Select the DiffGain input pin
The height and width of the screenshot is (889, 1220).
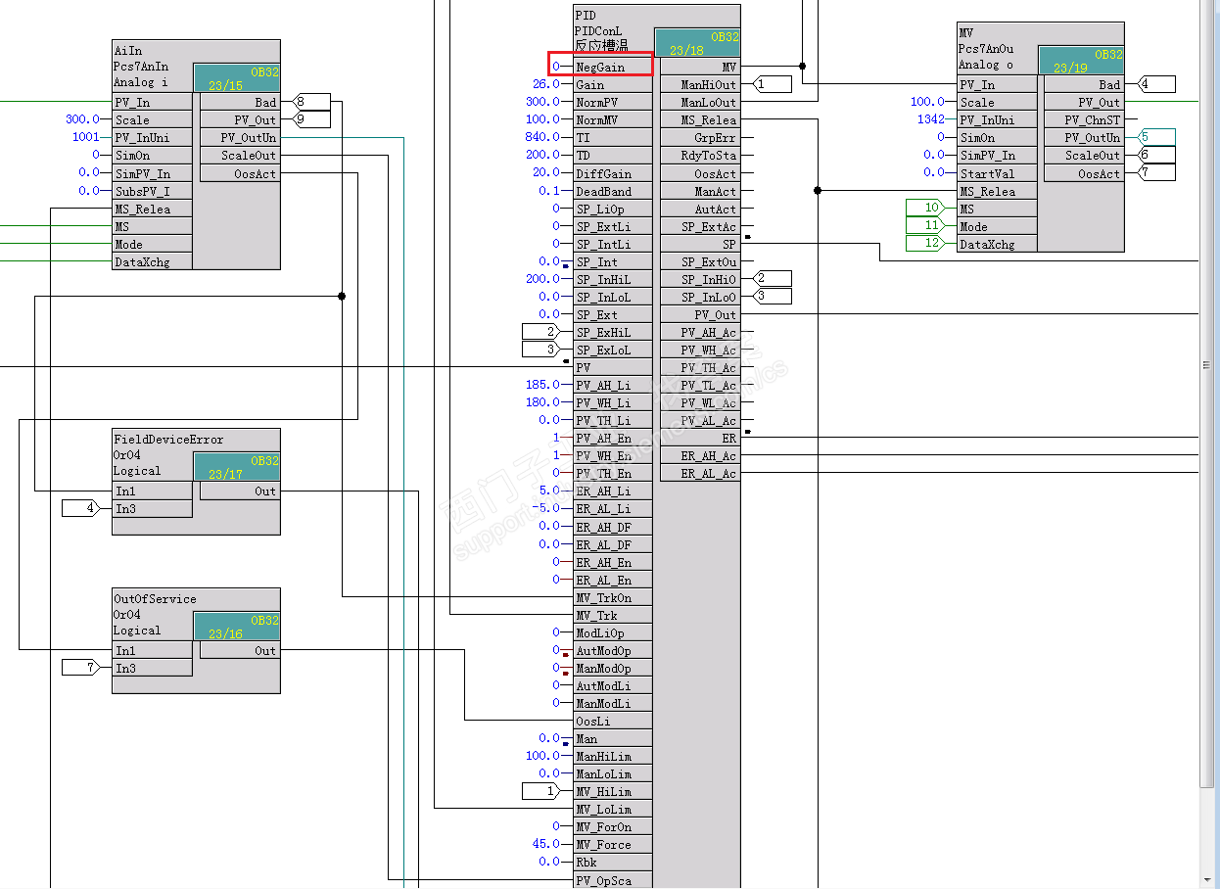[x=612, y=173]
